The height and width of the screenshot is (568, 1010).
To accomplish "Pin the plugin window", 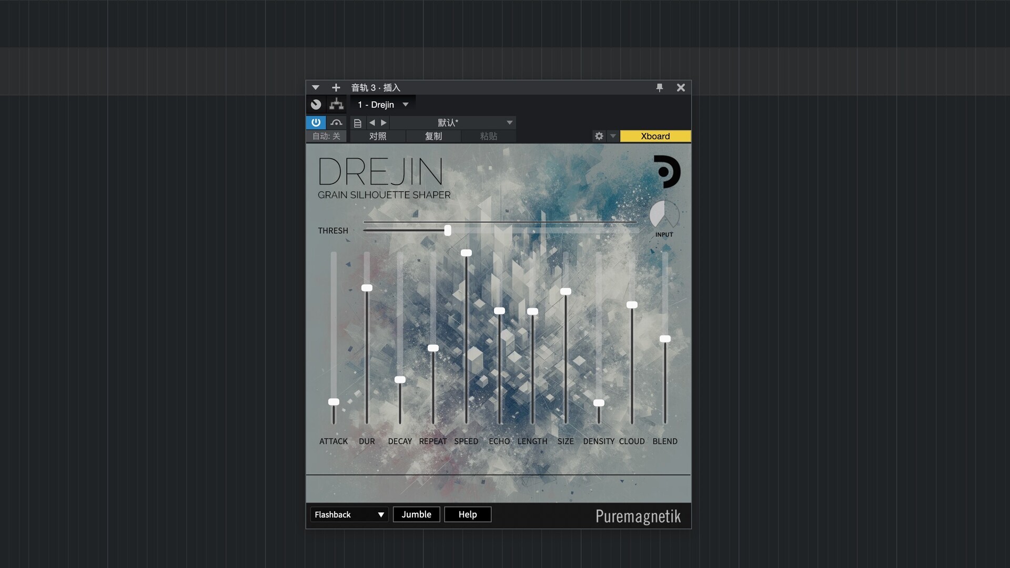I will [660, 88].
